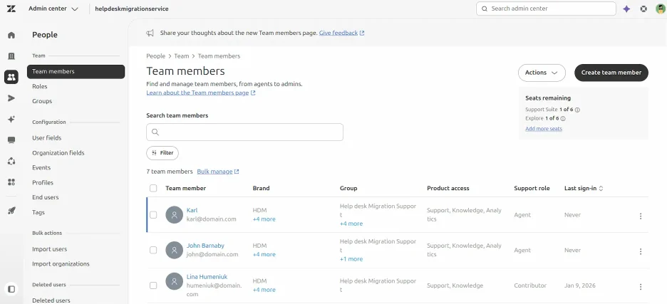This screenshot has width=667, height=304.
Task: Open Groups in sidebar
Action: [42, 101]
